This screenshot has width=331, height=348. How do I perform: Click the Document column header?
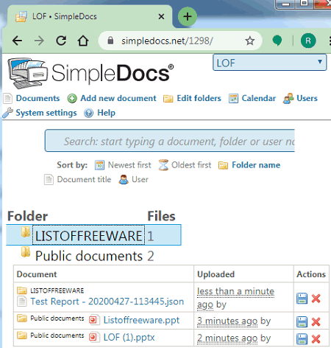tap(37, 274)
